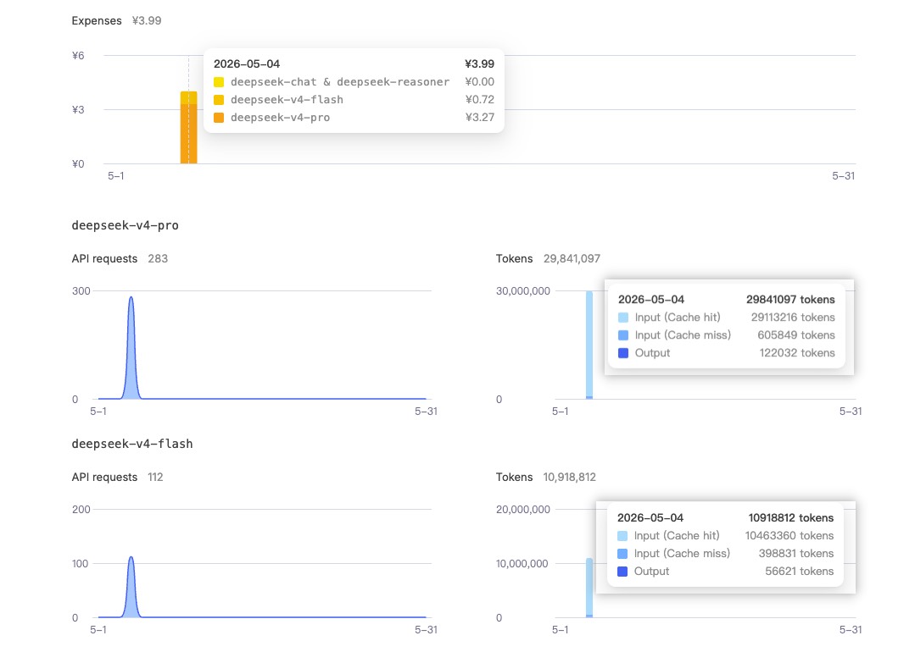This screenshot has height=652, width=915.
Task: Click the 'deepseek-v4-pro' section heading
Action: pyautogui.click(x=125, y=225)
